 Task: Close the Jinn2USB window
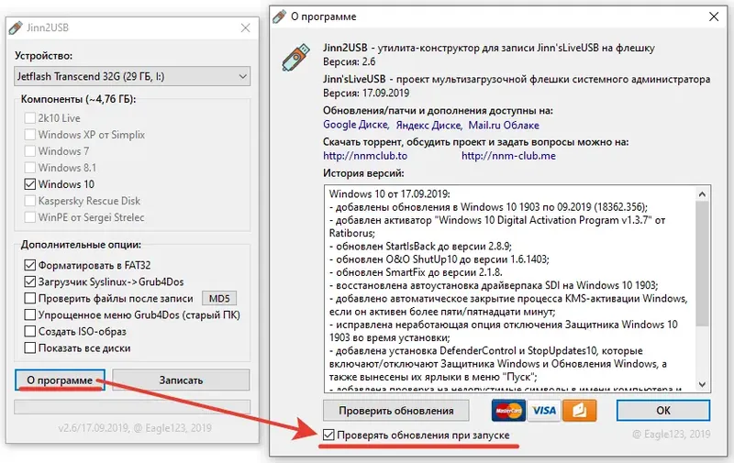pos(245,28)
